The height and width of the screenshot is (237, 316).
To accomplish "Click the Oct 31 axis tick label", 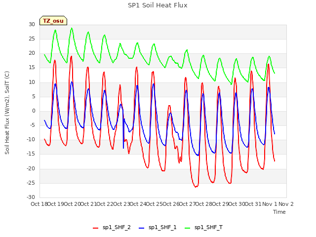I will click(253, 204).
